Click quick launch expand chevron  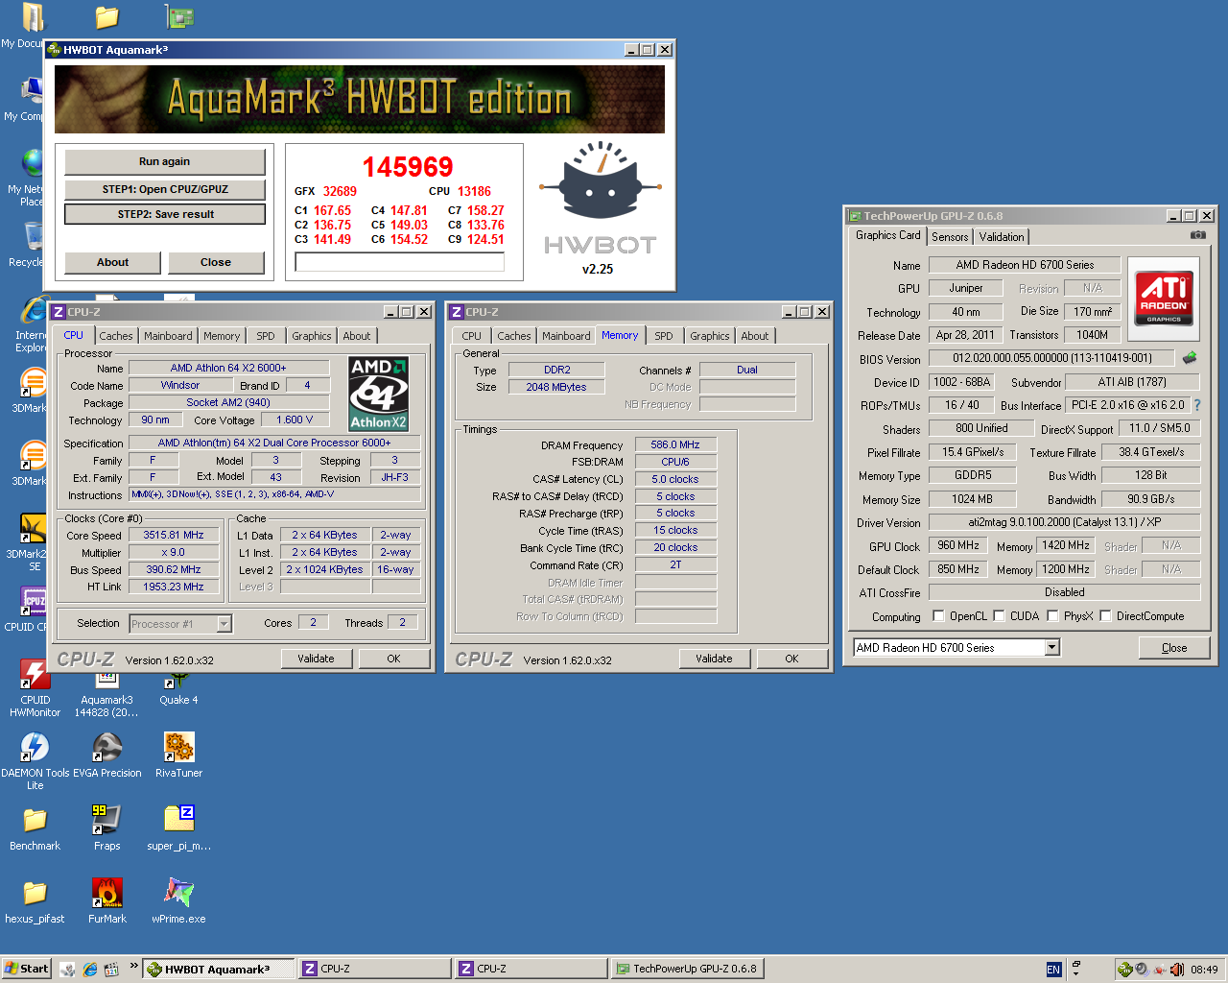click(133, 966)
